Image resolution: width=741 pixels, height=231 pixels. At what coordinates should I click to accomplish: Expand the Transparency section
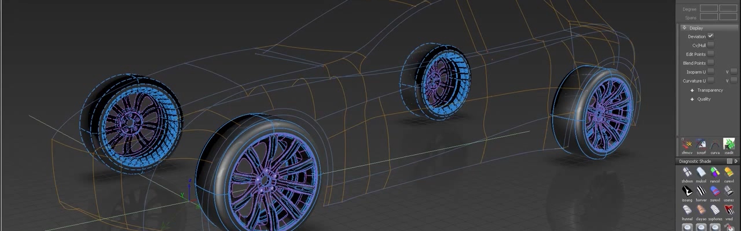click(692, 90)
